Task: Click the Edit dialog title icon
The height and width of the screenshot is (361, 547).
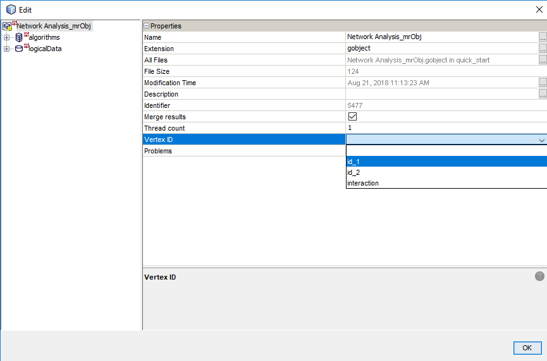Action: click(11, 9)
